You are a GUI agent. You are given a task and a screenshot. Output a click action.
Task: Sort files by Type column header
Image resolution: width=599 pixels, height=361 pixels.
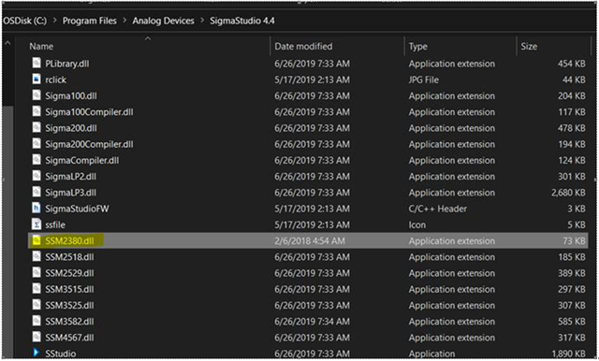418,46
